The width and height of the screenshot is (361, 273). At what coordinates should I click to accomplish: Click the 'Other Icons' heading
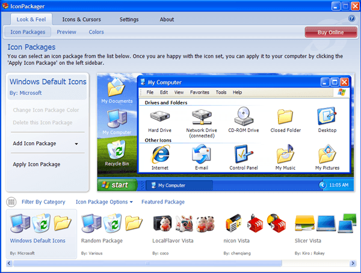158,140
